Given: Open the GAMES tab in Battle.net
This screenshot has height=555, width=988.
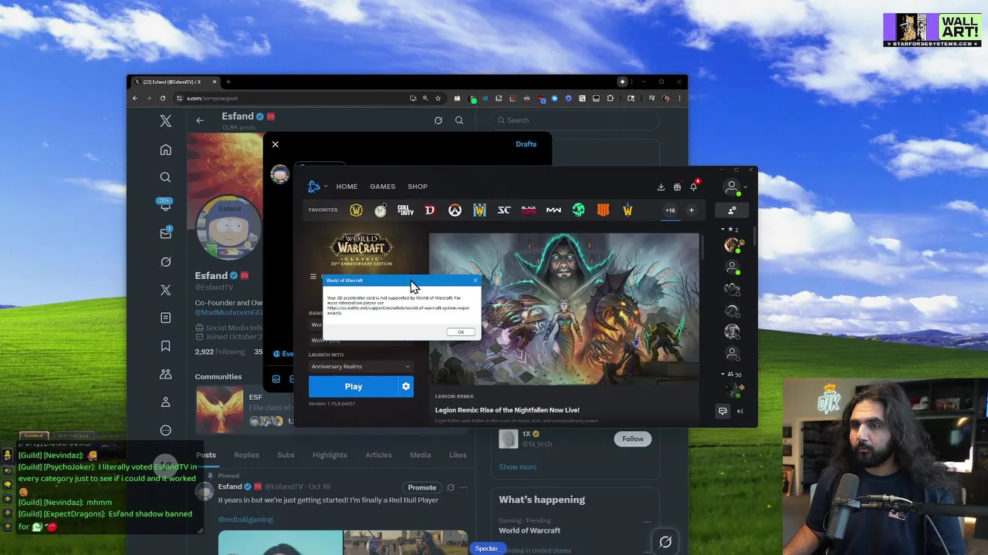Looking at the screenshot, I should [x=382, y=187].
